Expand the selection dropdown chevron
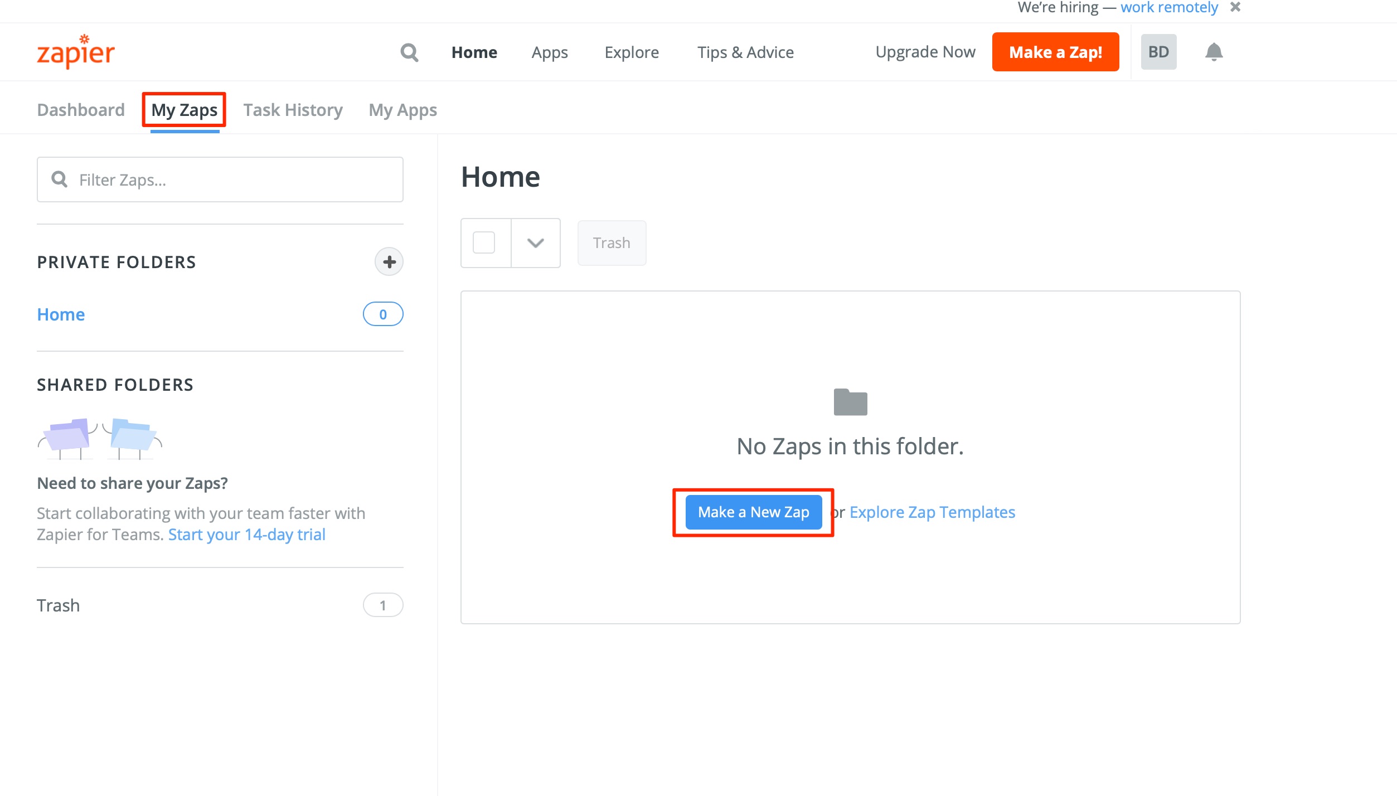The width and height of the screenshot is (1397, 796). [535, 243]
